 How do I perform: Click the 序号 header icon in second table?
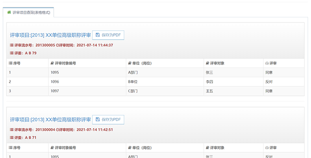[x=10, y=148]
